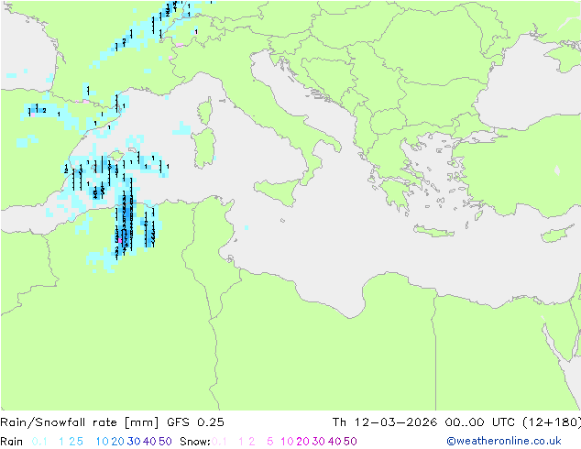Pick the Rain 10 legend value
Image resolution: width=581 pixels, height=449 pixels.
click(x=103, y=442)
